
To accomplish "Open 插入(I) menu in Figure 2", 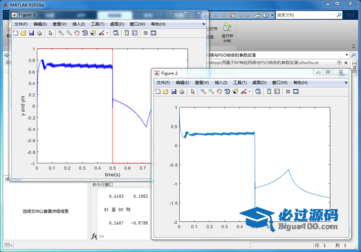I will (221, 83).
